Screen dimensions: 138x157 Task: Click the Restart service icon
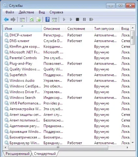pos(91,20)
